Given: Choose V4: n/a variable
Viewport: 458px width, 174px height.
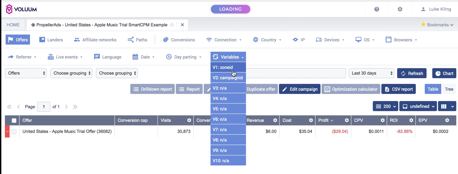Looking at the screenshot, I should tap(228, 98).
